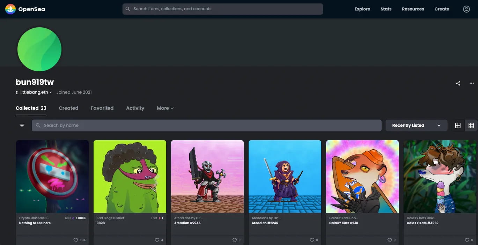Favorite GalaXY Kats #510 heart icon
This screenshot has width=478, height=245.
tap(390, 240)
